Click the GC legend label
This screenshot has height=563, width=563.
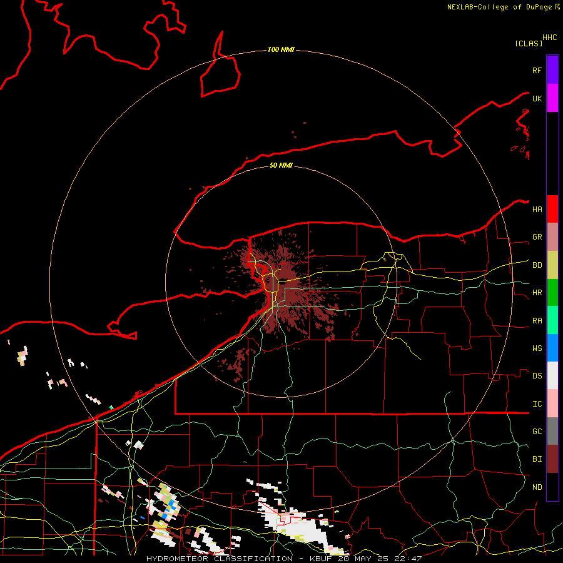(x=537, y=432)
